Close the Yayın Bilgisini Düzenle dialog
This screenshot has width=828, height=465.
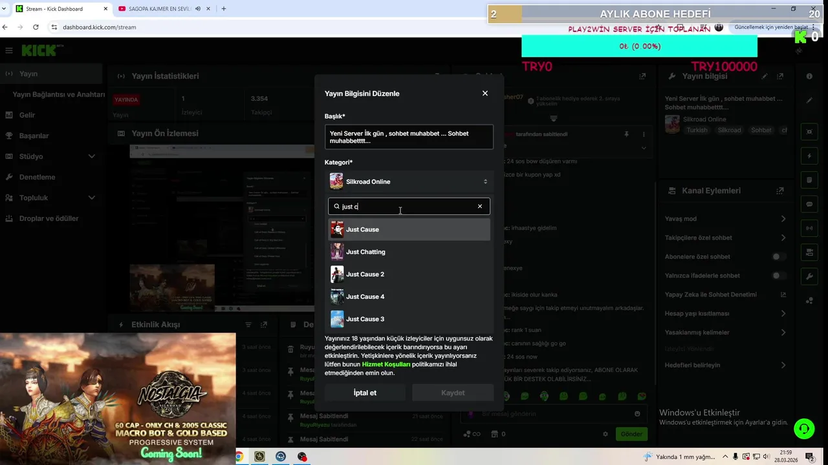pyautogui.click(x=485, y=93)
